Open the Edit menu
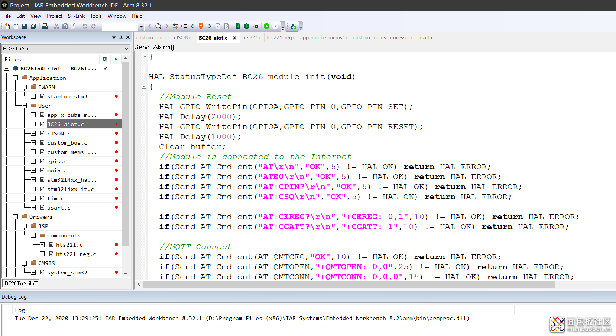This screenshot has height=336, width=616. [20, 16]
